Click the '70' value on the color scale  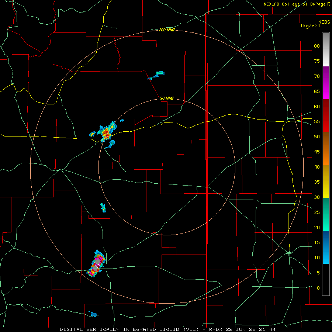[x=317, y=76]
